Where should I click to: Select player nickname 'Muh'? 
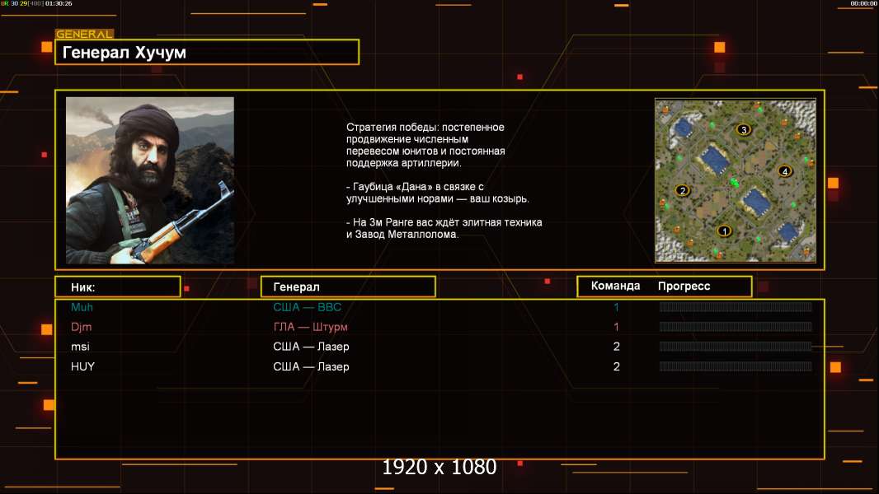tap(82, 307)
